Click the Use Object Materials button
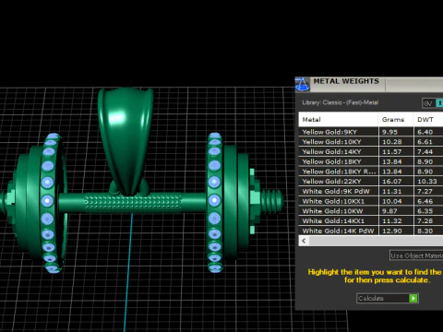 (x=416, y=255)
